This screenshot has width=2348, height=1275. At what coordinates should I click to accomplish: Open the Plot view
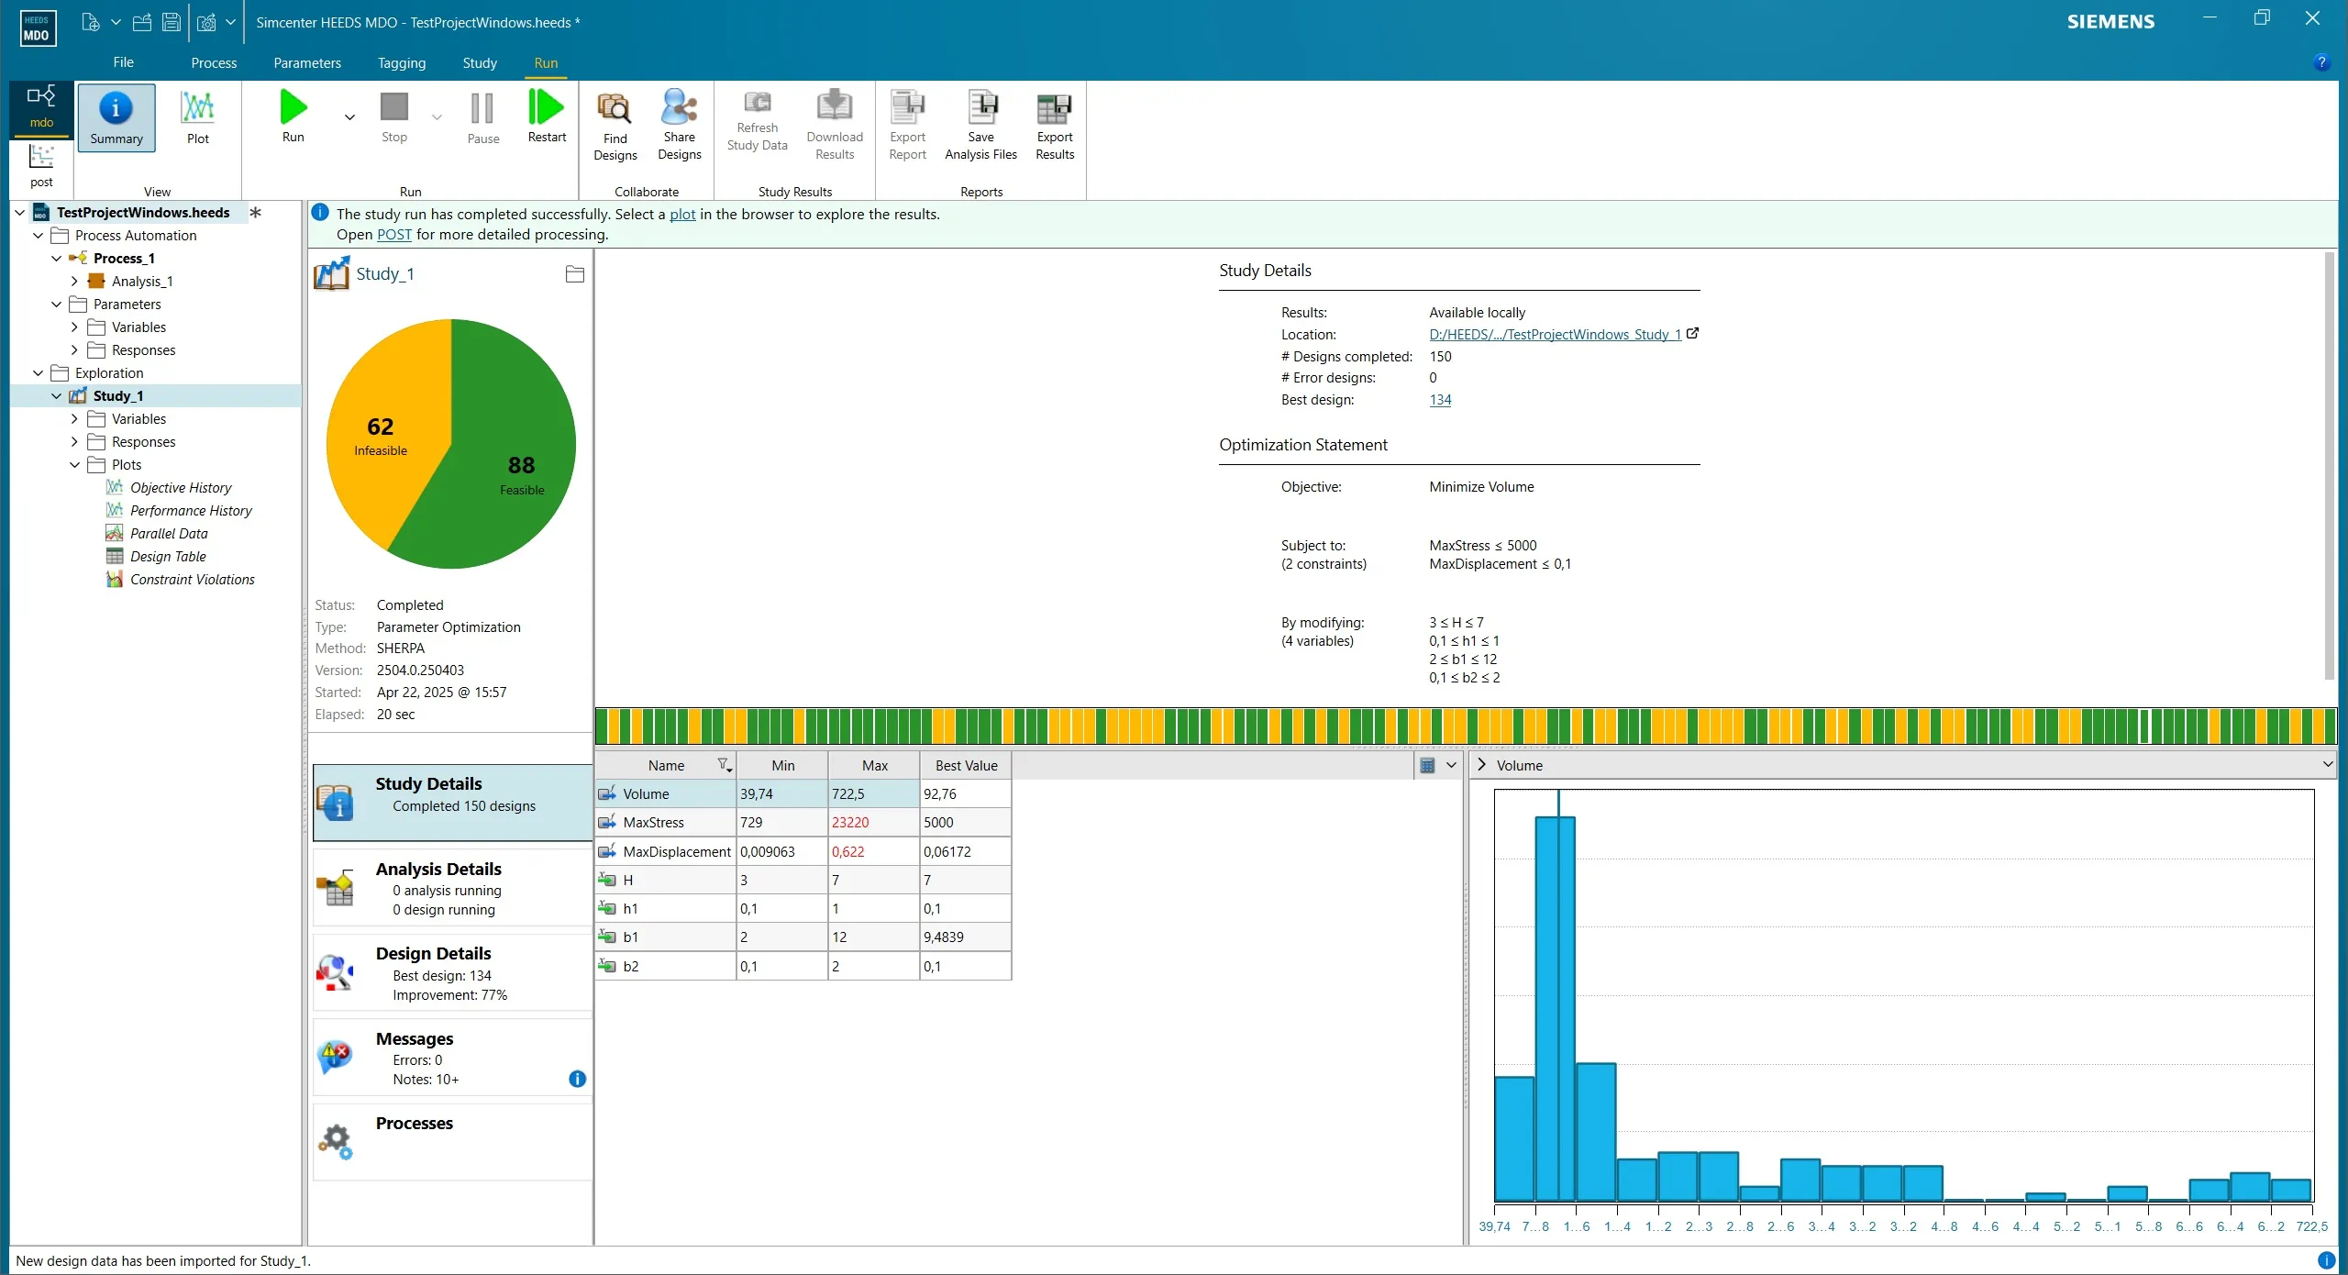[197, 117]
